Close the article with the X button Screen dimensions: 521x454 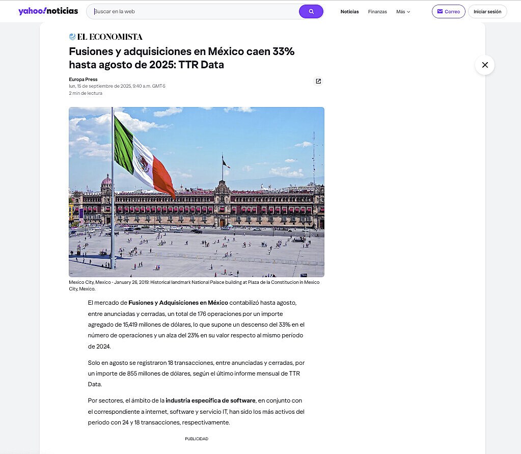pyautogui.click(x=485, y=65)
